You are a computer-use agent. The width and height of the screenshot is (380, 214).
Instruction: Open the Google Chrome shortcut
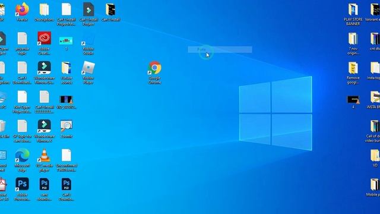(x=154, y=68)
